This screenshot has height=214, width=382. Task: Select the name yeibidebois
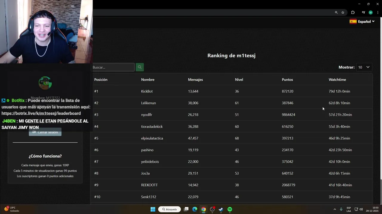[150, 162]
